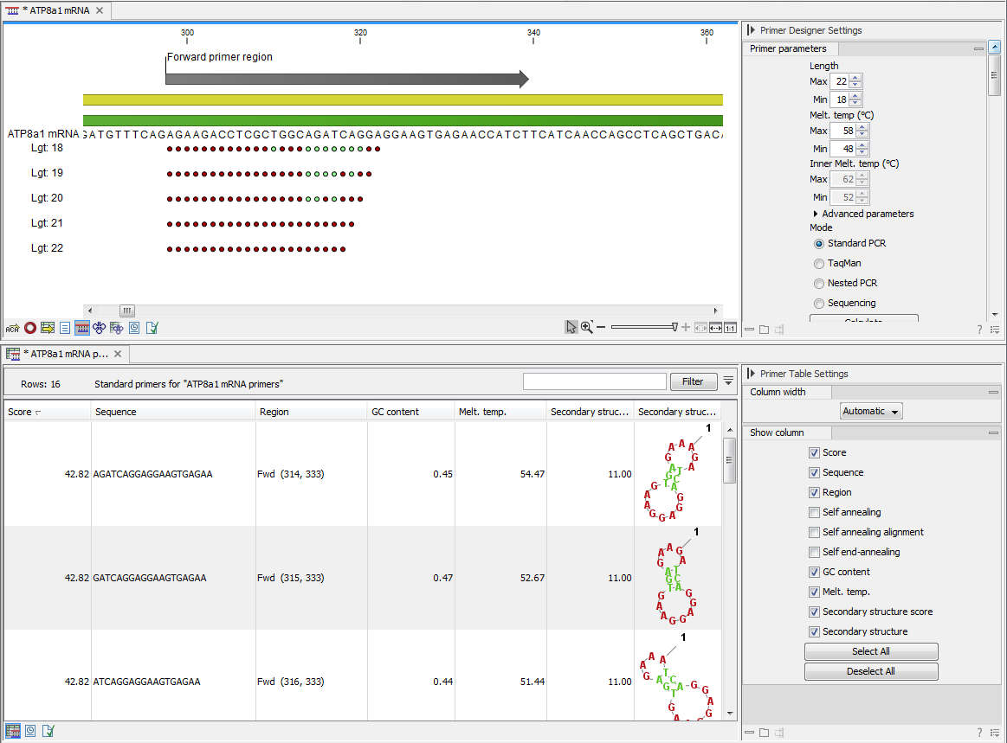This screenshot has height=743, width=1007.
Task: Open the circular sequence view
Action: (x=29, y=328)
